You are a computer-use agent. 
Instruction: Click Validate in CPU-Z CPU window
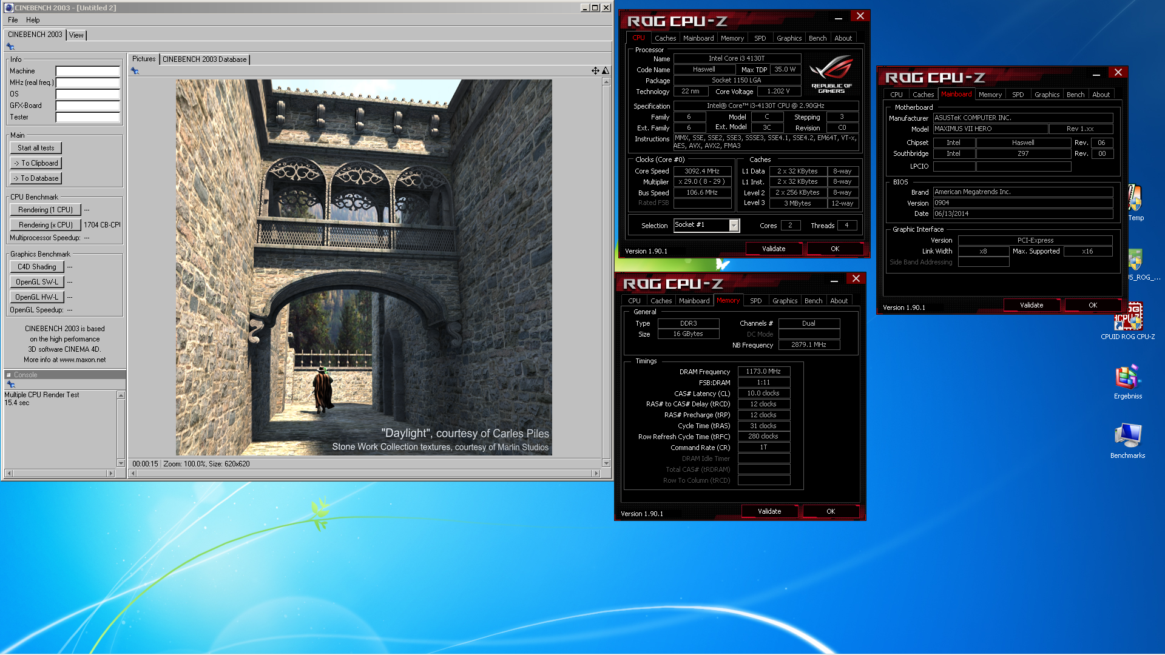click(x=774, y=249)
